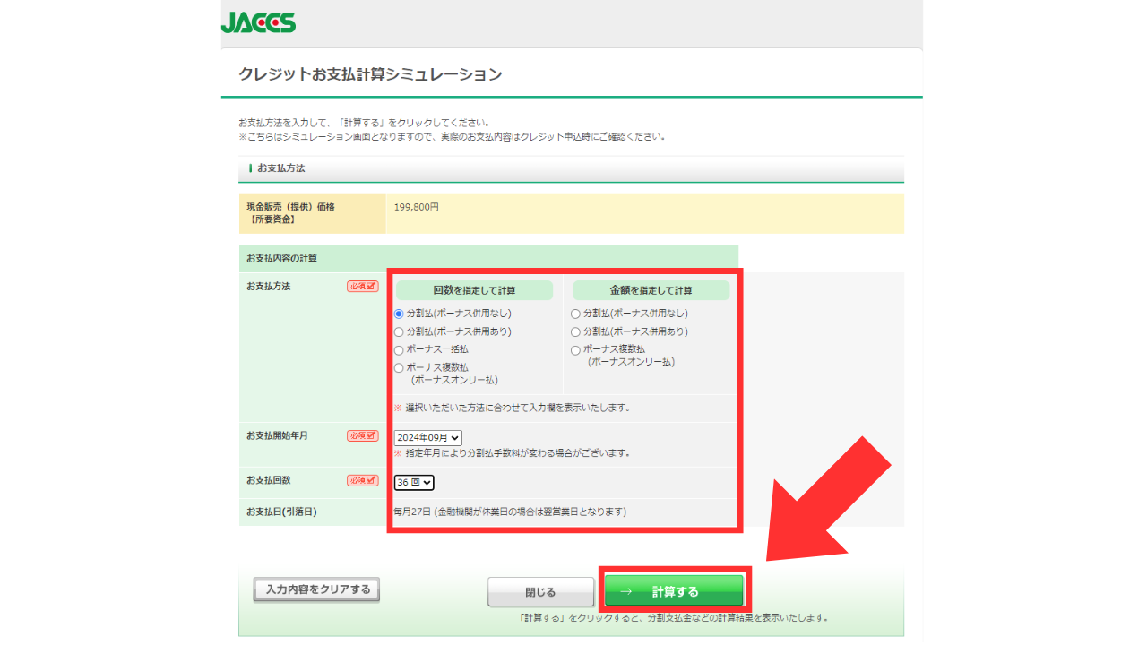
Task: Click the 回数を指定して計算 header
Action: point(474,291)
